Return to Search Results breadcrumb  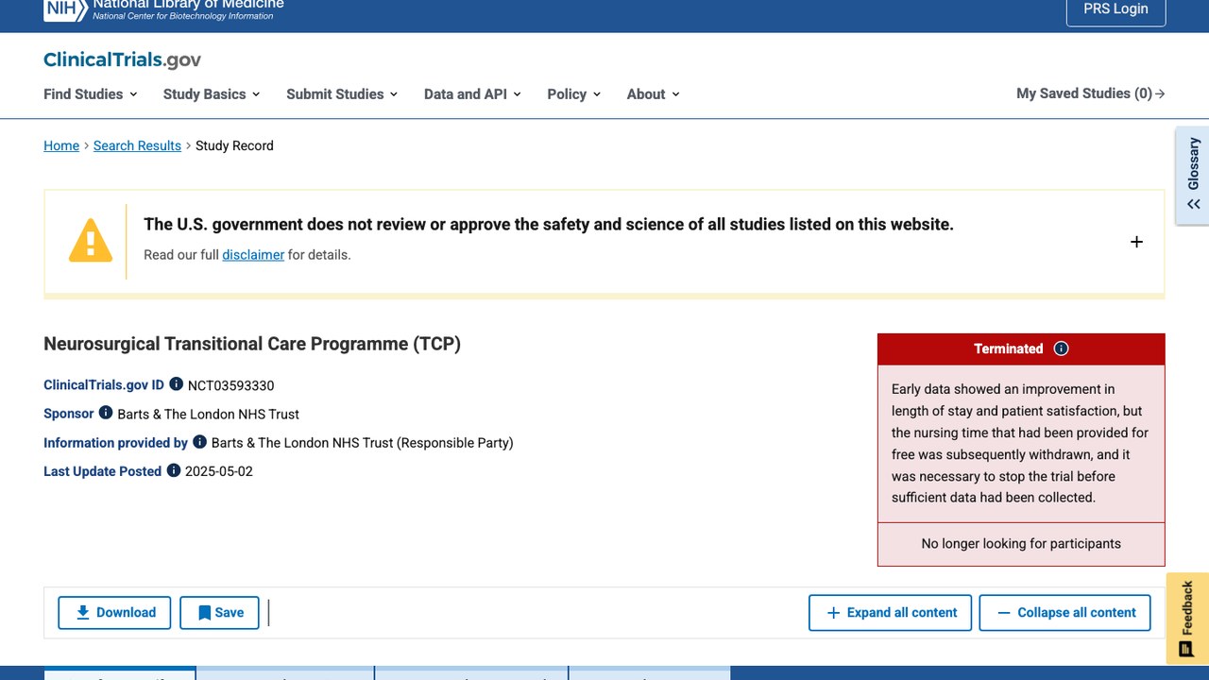pos(137,145)
